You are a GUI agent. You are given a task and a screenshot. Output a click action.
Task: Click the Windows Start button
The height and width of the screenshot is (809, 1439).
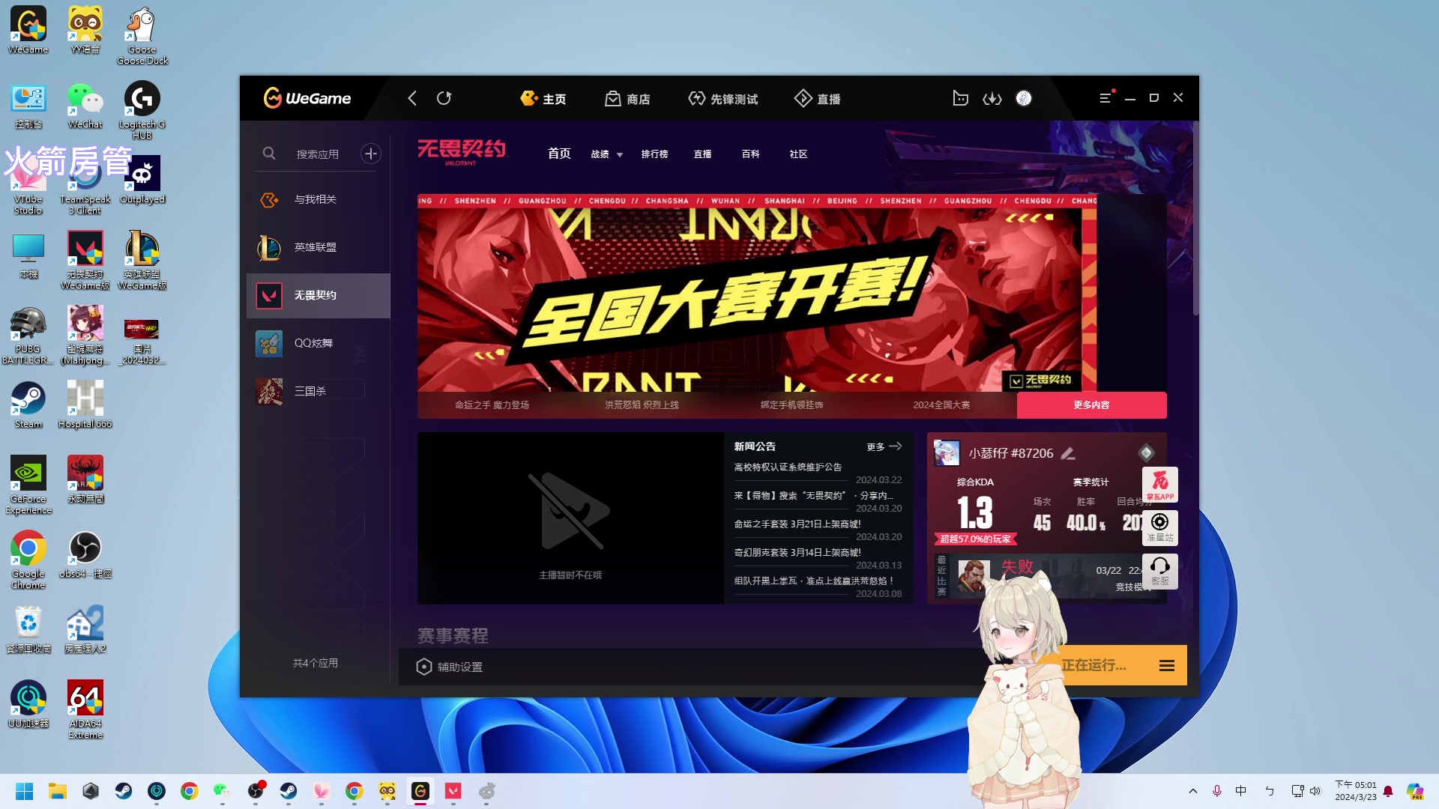coord(25,791)
